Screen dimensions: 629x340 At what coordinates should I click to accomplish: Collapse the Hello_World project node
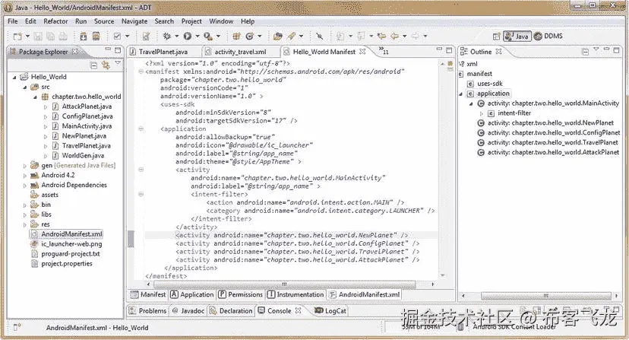[x=14, y=77]
